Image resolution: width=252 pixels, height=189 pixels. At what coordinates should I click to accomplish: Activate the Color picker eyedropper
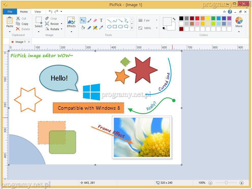click(101, 28)
